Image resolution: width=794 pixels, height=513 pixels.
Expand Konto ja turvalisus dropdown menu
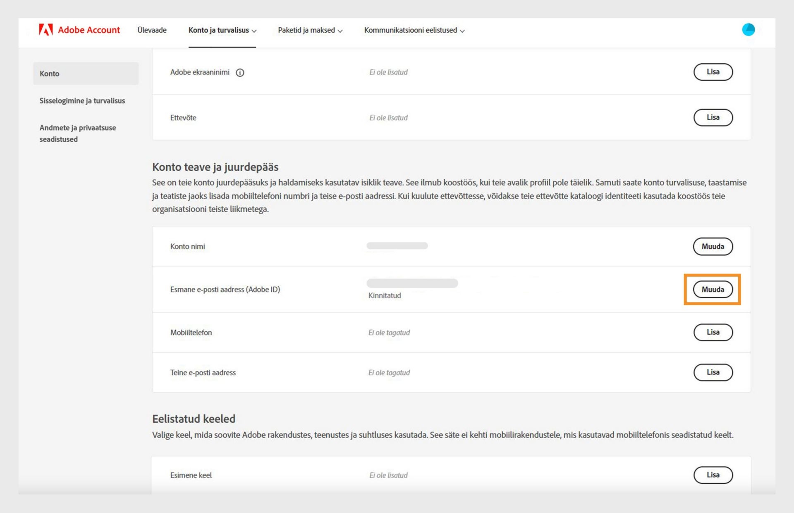tap(222, 30)
